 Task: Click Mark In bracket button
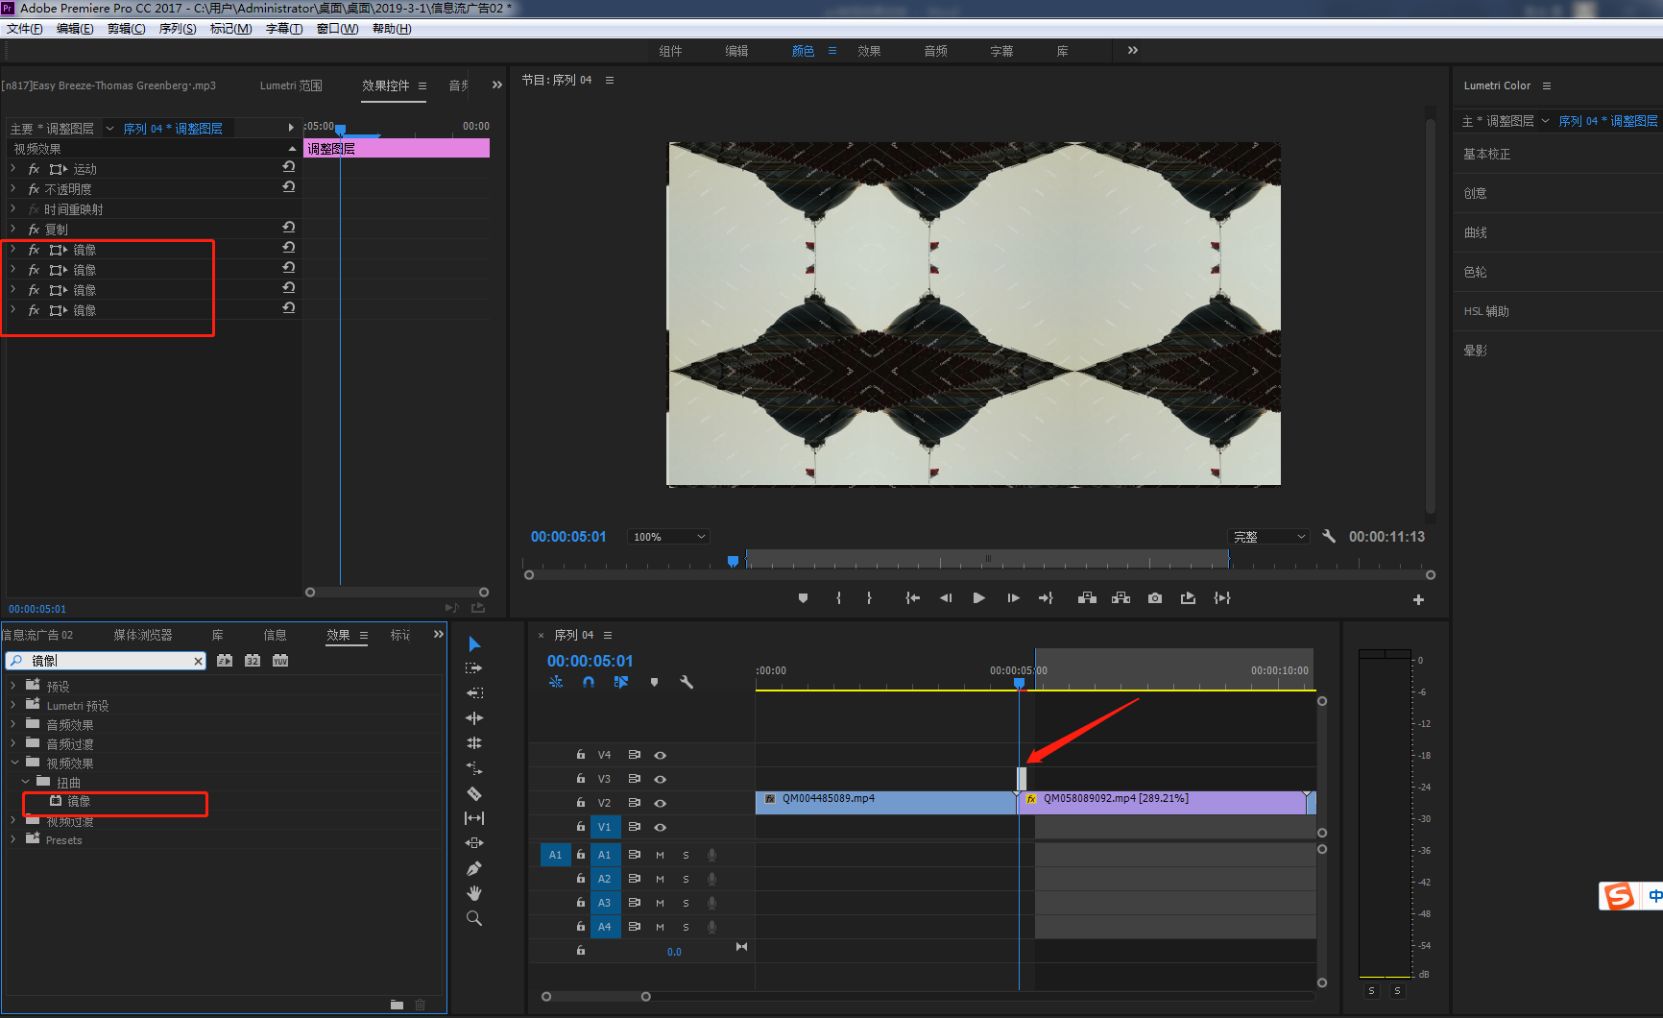[839, 598]
